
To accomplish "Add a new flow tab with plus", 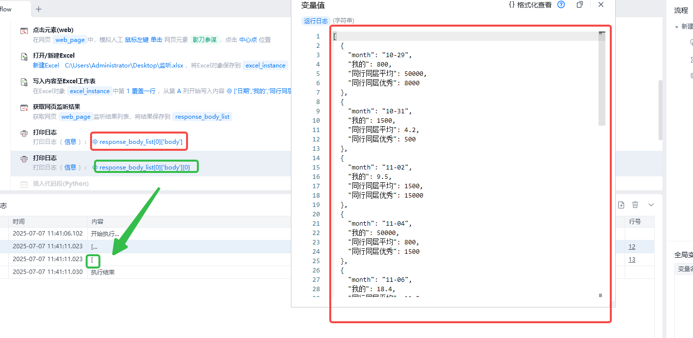I will 39,9.
